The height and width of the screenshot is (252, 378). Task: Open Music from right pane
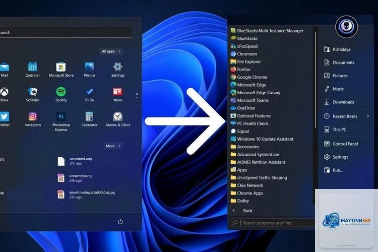point(334,89)
